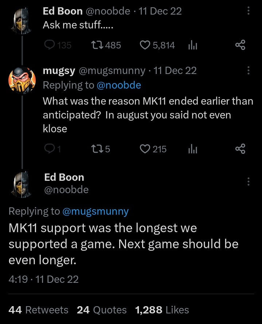Open more options for Ed Boon's top tweet
The image size is (262, 324).
[x=249, y=11]
